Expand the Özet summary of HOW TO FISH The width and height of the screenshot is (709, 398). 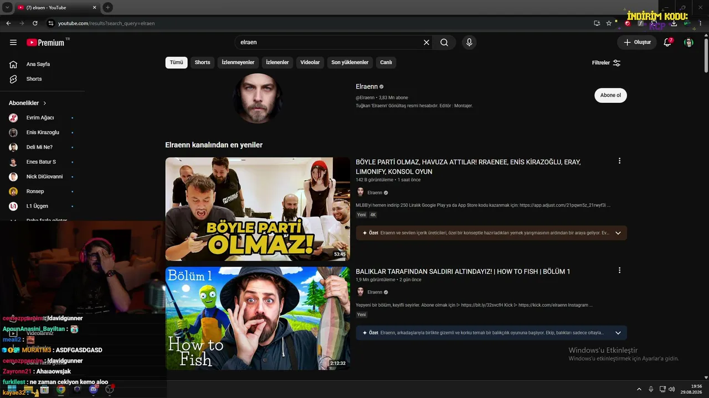click(x=618, y=333)
